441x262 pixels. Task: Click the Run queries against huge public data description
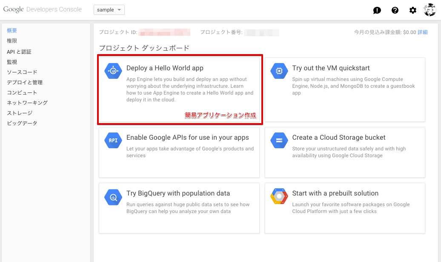point(188,208)
